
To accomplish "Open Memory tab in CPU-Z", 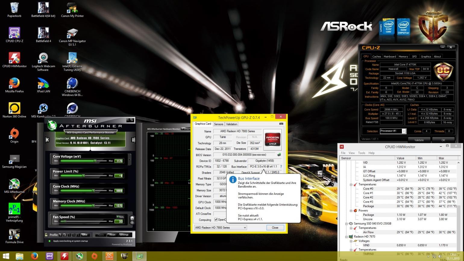I will [x=403, y=56].
